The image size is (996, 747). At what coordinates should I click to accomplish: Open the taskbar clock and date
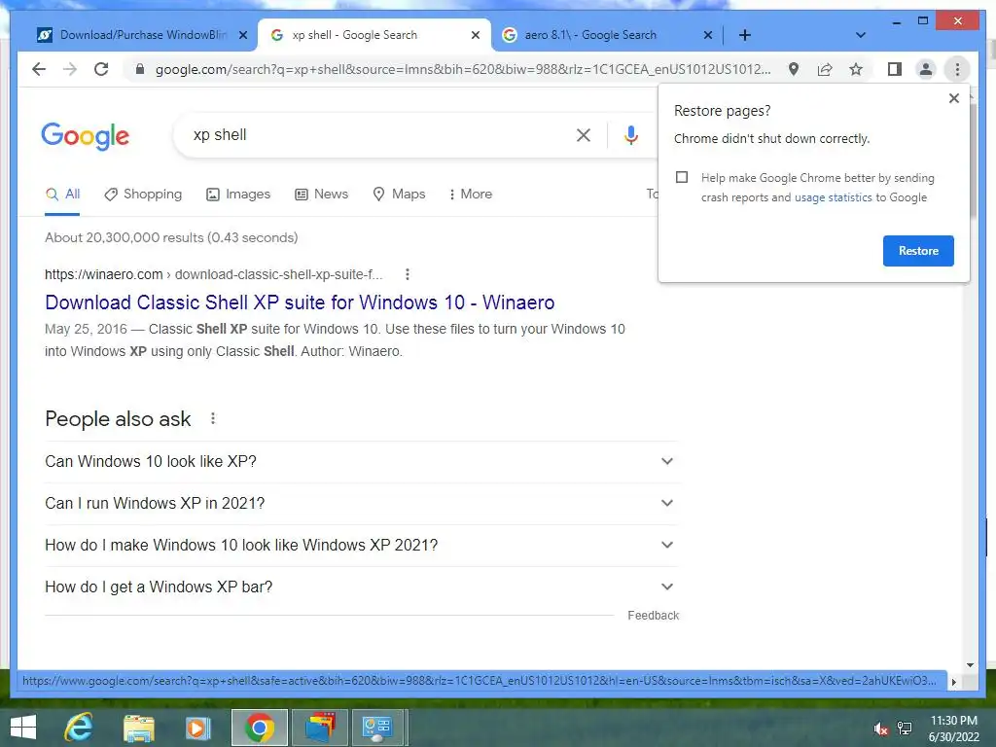point(953,729)
